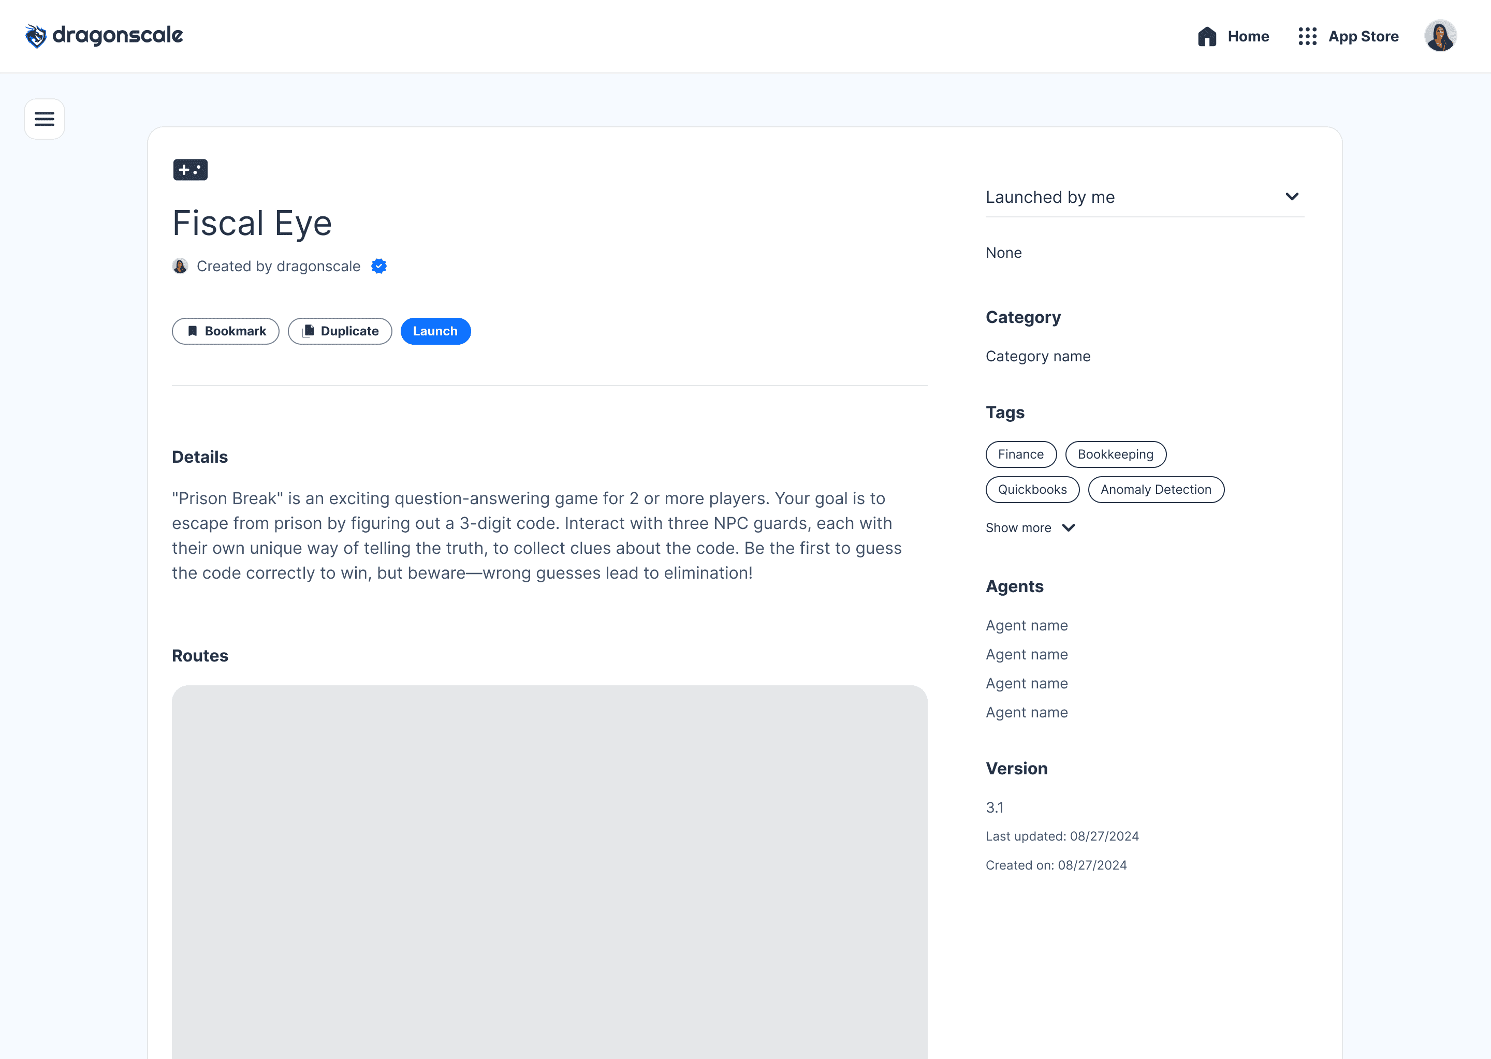Bookmark the Fiscal Eye app
The width and height of the screenshot is (1491, 1059).
[x=226, y=331]
